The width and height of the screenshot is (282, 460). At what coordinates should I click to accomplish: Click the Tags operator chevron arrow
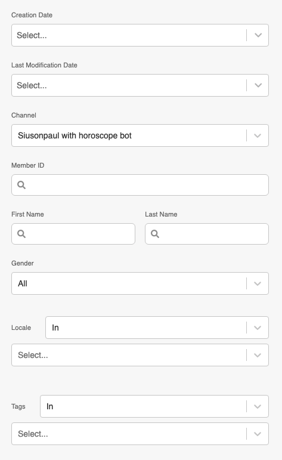pyautogui.click(x=258, y=406)
